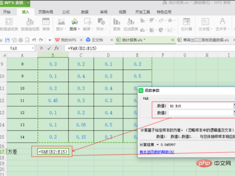Click the 数值1 field containing B2:E15
The image size is (235, 176).
[201, 106]
